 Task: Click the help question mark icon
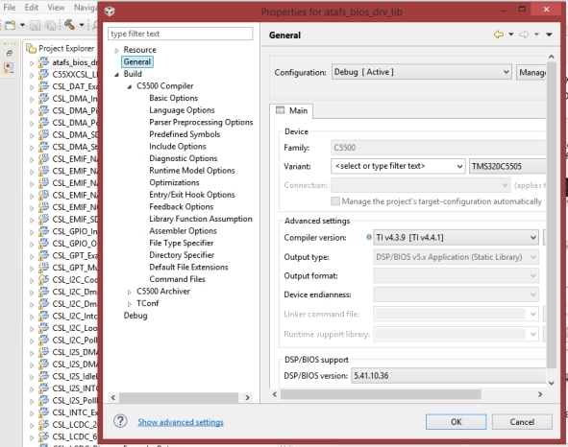120,421
